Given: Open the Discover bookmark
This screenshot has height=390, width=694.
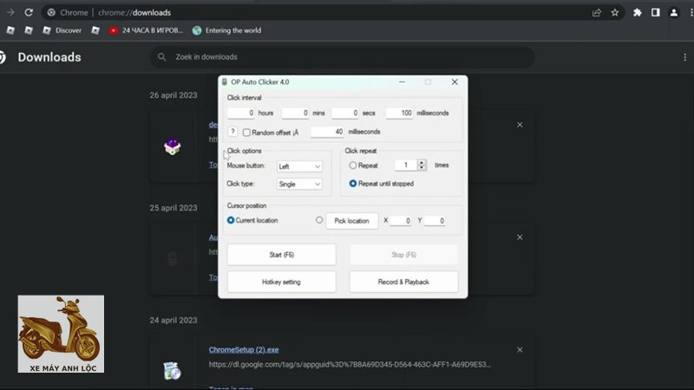Looking at the screenshot, I should 62,30.
